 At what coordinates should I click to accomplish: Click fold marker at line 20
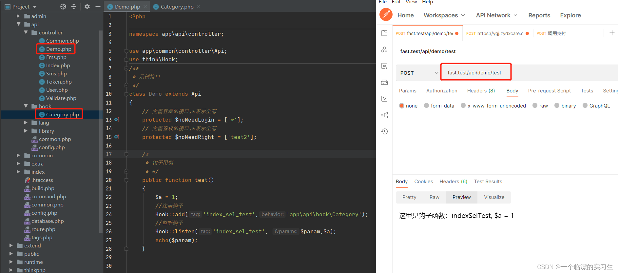point(126,180)
